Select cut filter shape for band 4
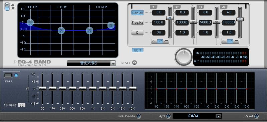 236,41
